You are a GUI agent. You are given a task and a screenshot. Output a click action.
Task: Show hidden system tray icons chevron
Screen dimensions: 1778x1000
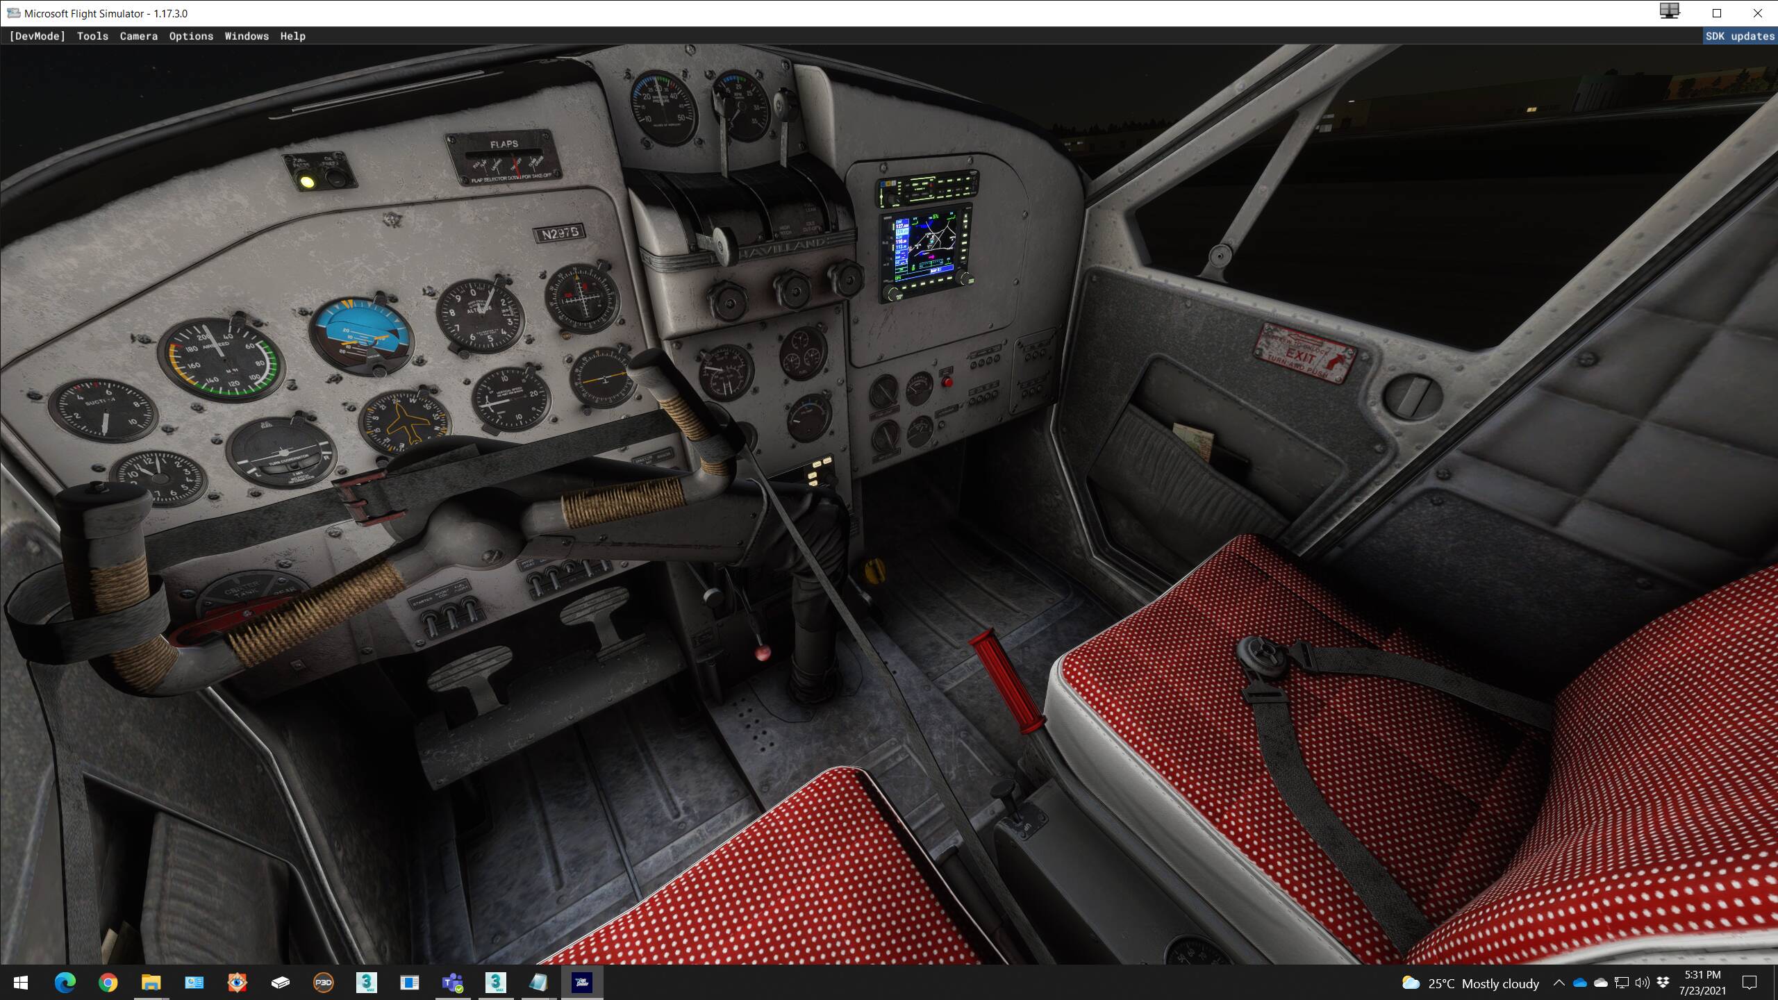coord(1559,983)
